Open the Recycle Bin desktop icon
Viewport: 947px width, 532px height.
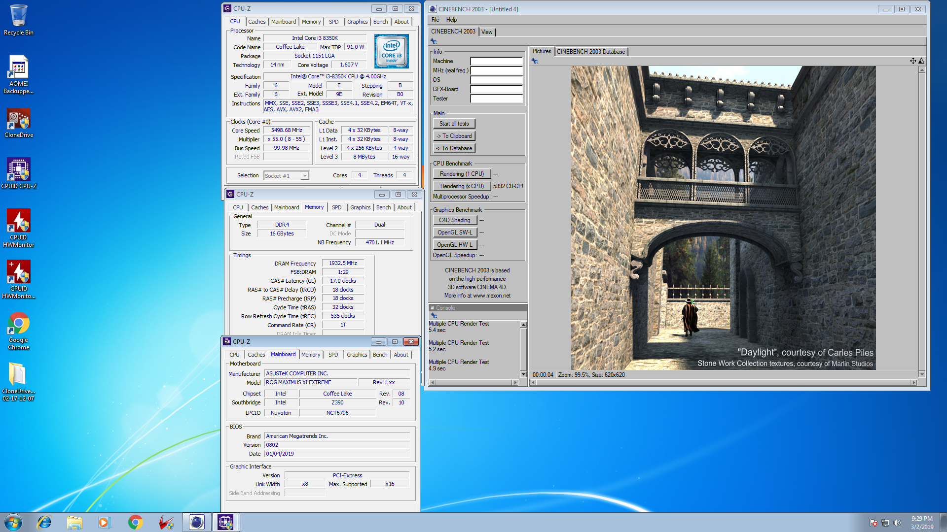19,20
